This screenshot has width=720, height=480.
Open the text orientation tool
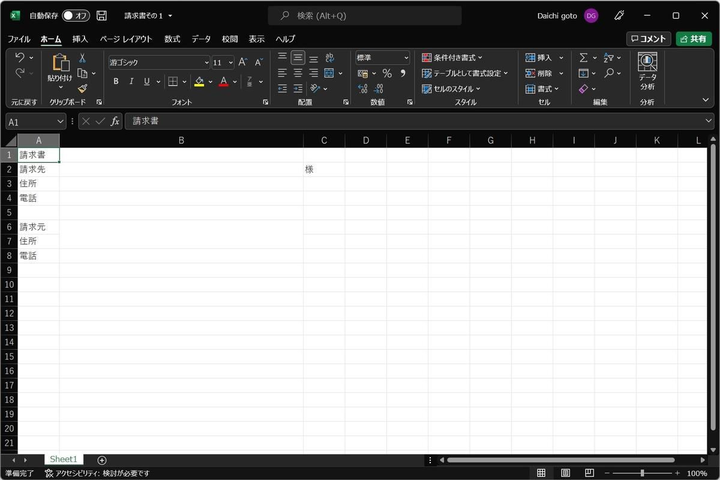316,88
